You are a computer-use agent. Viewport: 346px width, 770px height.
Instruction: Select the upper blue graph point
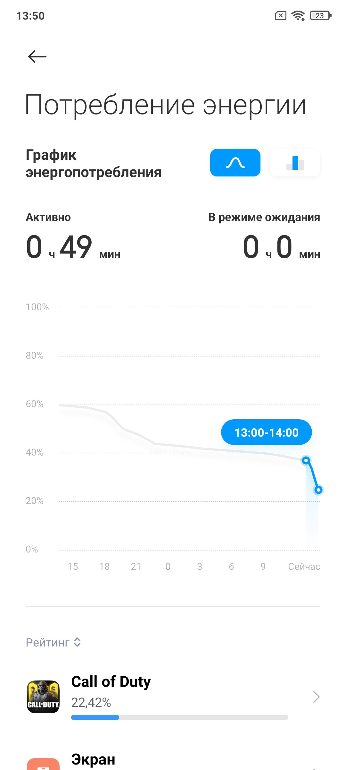[306, 460]
